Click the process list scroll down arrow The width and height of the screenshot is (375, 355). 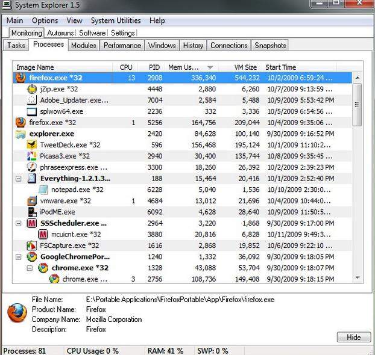[x=358, y=277]
